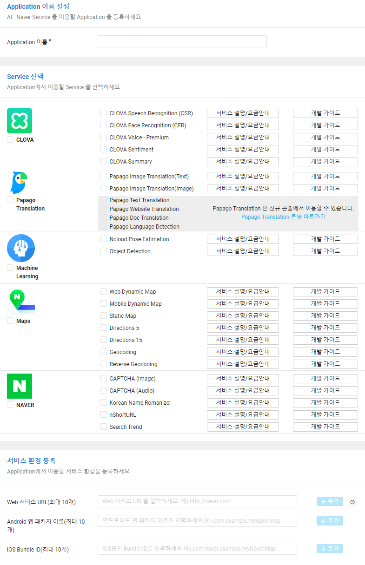Select CLOVA Summary checkbox
Viewport: 365px width, 565px height.
click(x=104, y=161)
